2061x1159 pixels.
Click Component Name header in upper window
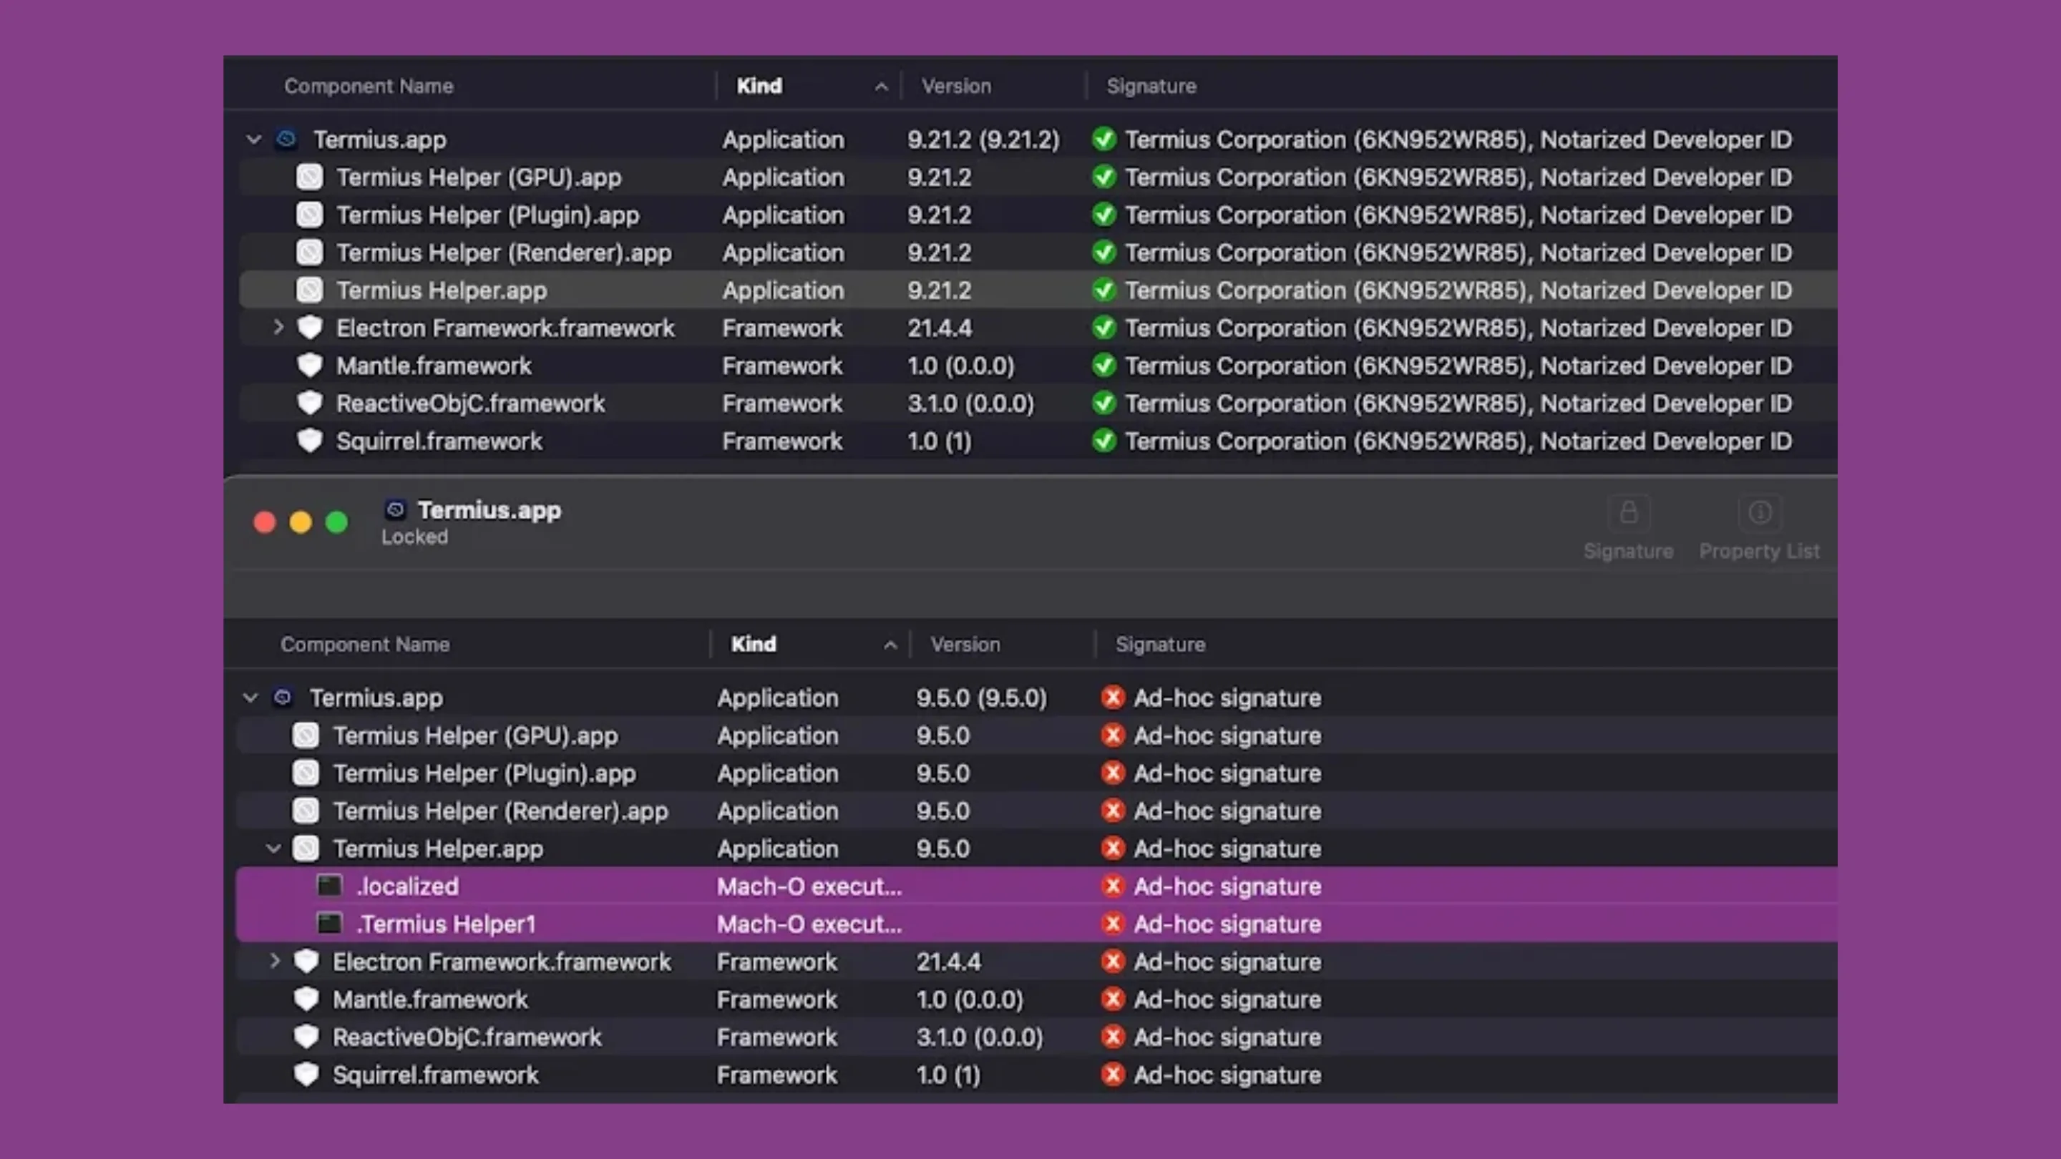tap(369, 86)
